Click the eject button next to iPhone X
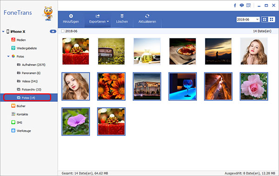Image resolution: width=279 pixels, height=176 pixels. [53, 32]
